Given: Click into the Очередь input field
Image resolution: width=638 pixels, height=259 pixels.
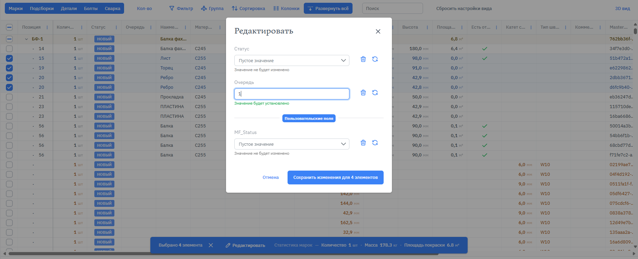Looking at the screenshot, I should pos(292,94).
